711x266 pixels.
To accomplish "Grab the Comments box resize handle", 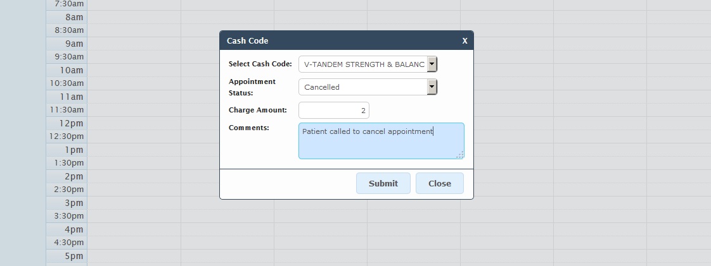I will coord(461,155).
